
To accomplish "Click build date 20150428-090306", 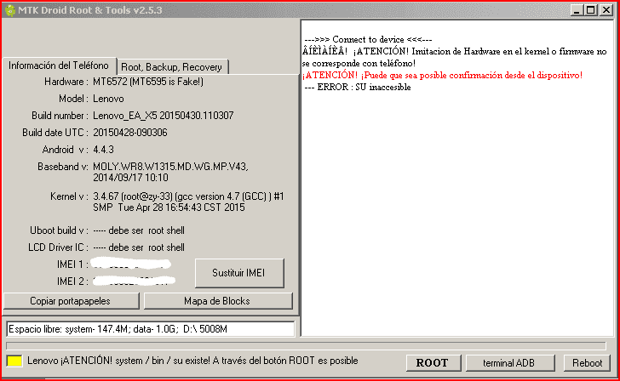I will click(x=130, y=133).
